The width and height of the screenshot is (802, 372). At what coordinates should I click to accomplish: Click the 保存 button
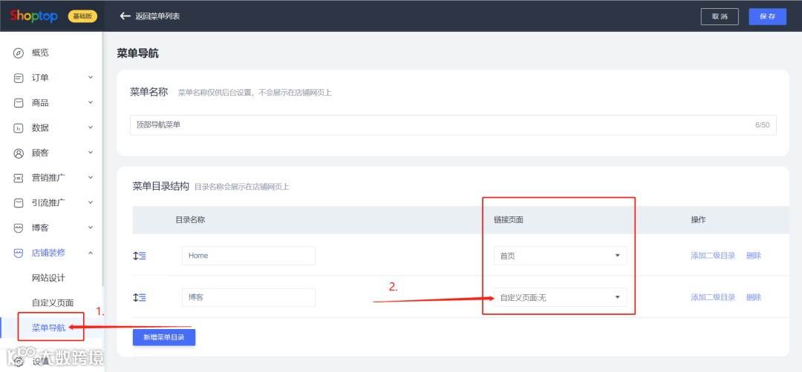point(768,16)
